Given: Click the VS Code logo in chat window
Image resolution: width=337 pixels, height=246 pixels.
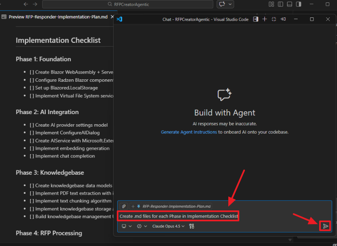Looking at the screenshot, I should coord(119,19).
